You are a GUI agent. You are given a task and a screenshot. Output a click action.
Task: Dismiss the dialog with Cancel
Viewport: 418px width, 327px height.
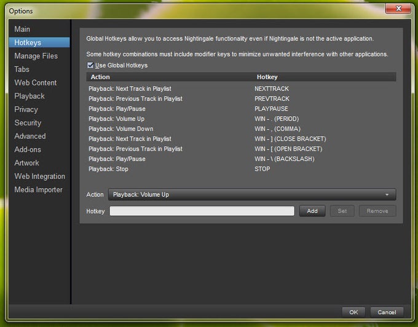pos(387,312)
